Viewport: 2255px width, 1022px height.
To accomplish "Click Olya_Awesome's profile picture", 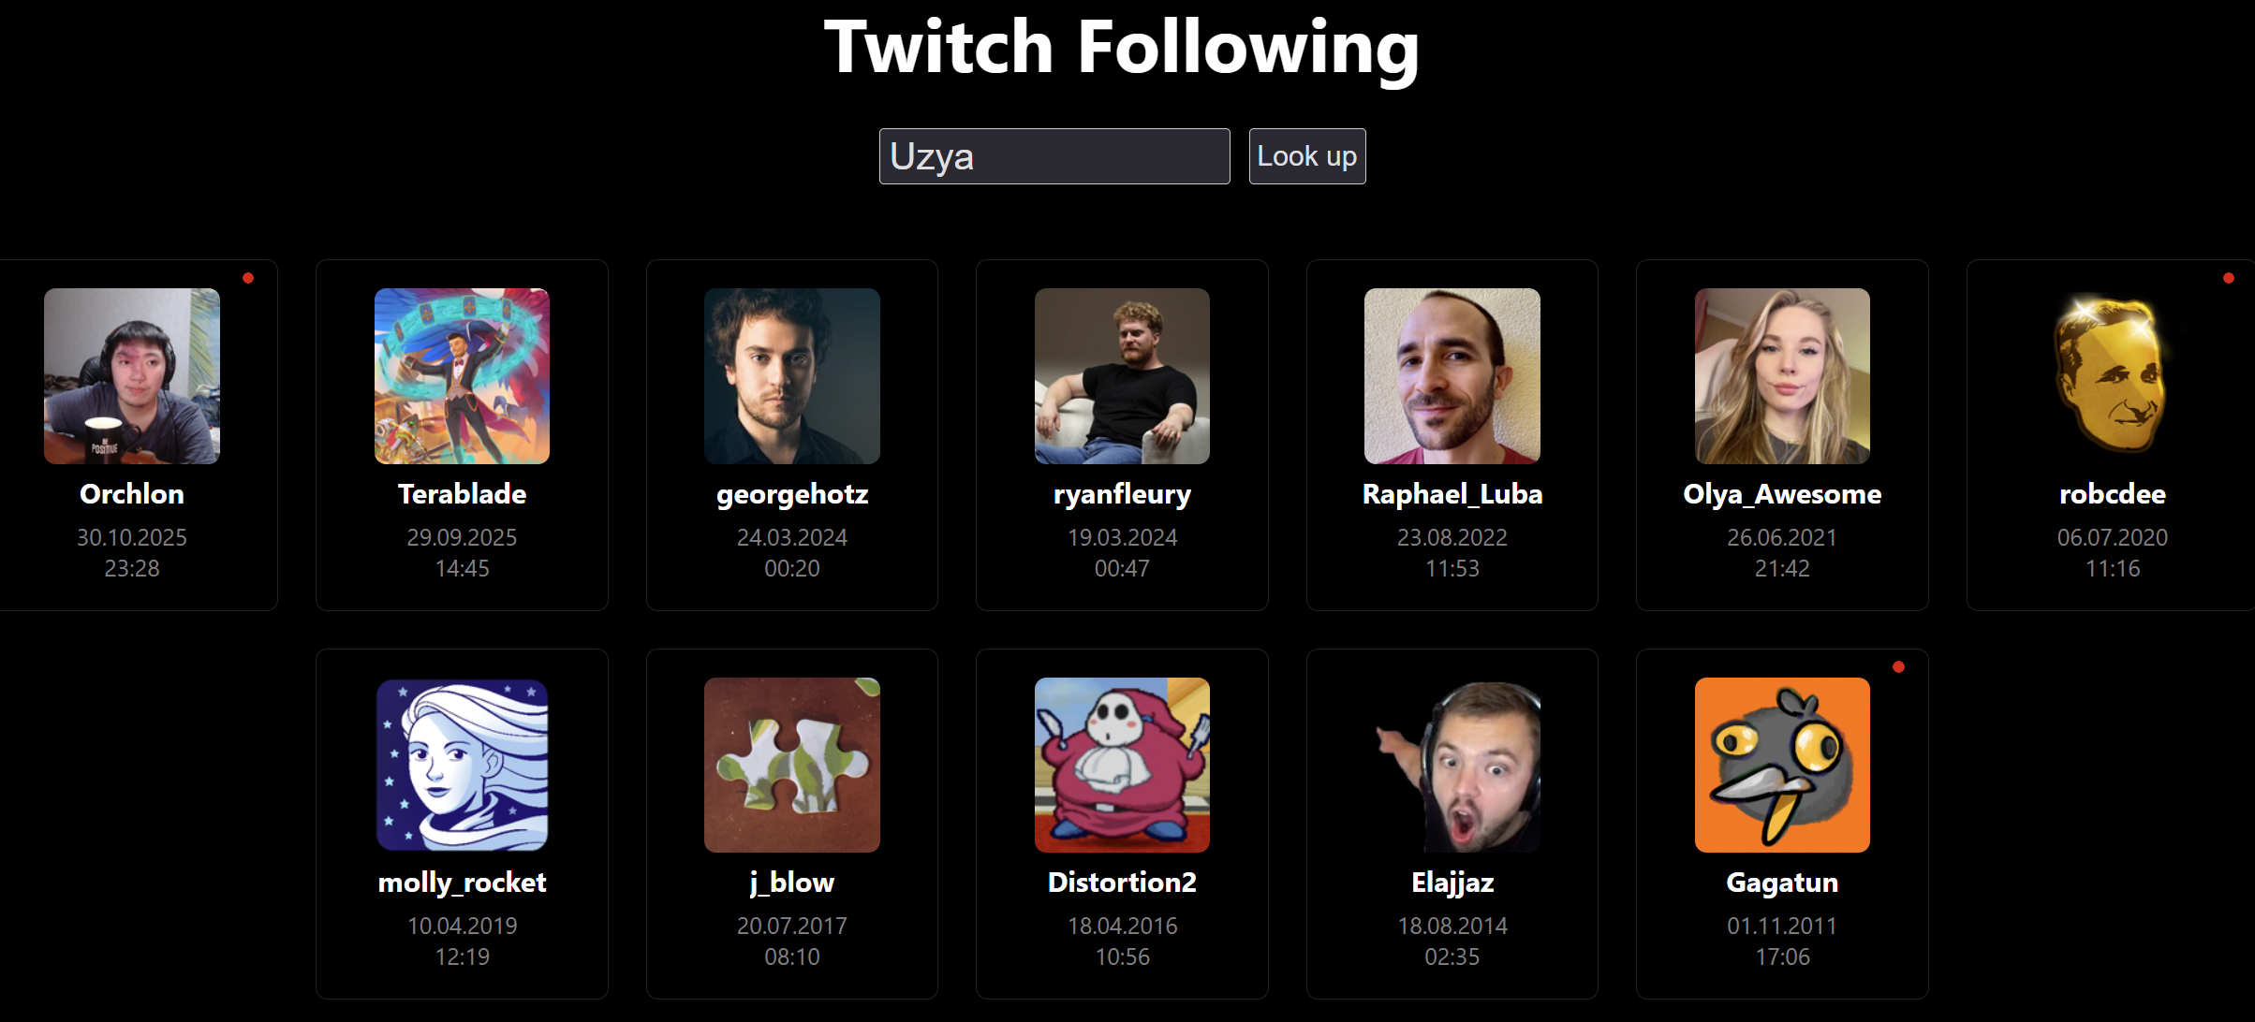I will [x=1782, y=376].
